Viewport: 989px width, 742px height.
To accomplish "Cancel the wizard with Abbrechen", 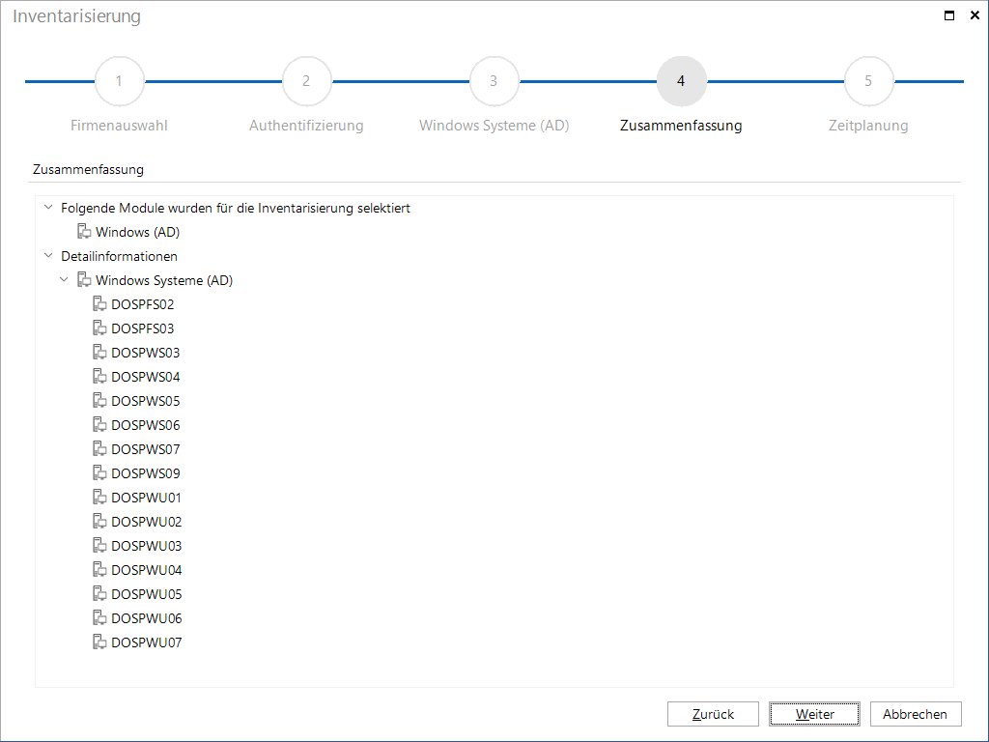I will coord(916,714).
